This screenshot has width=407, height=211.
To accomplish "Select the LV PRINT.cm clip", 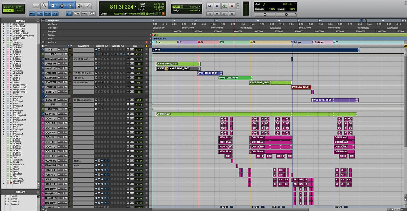I will pyautogui.click(x=256, y=114).
